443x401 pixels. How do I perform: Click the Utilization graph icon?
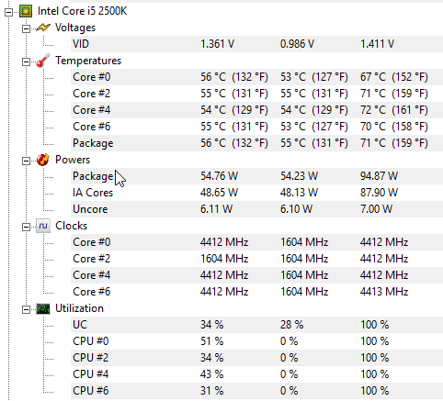coord(43,308)
